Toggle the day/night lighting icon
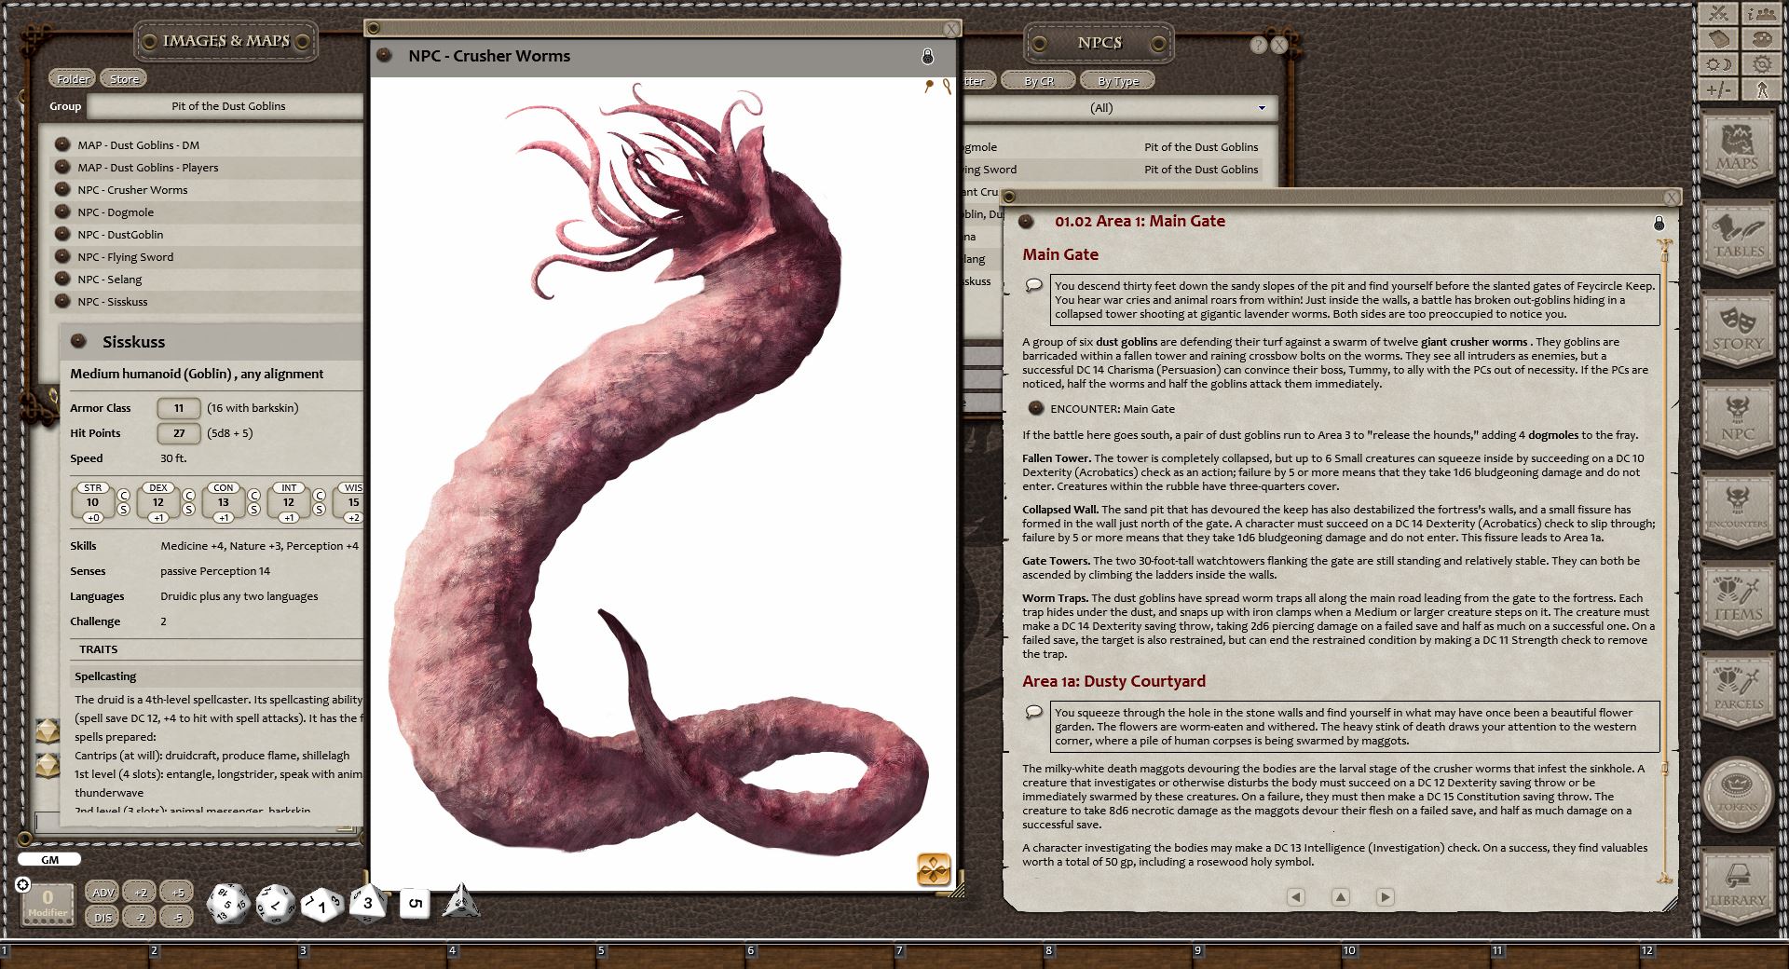The image size is (1789, 969). click(x=1719, y=63)
